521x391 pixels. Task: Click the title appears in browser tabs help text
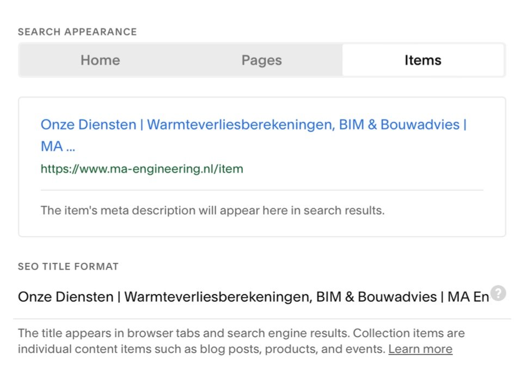click(x=241, y=341)
